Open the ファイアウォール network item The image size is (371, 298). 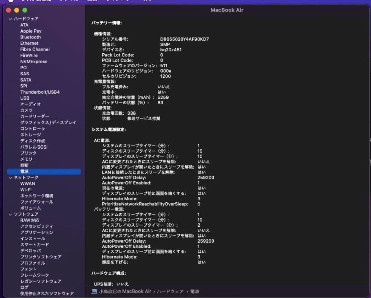(37, 202)
